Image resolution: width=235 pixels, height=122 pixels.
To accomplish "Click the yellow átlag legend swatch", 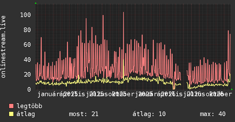I will point(11,114).
